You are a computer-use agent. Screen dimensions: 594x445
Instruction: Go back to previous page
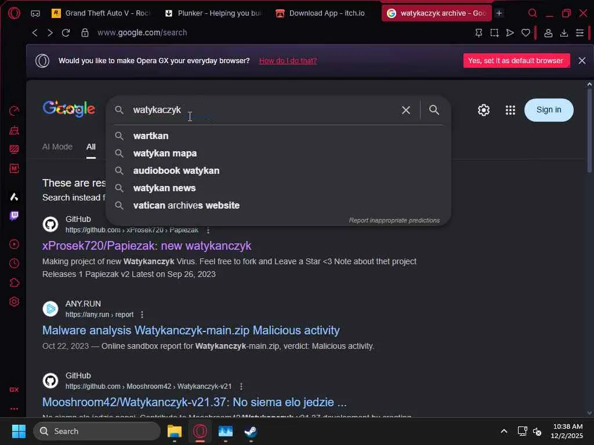(35, 33)
